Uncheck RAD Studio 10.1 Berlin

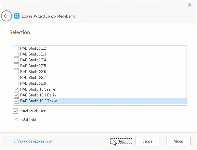pos(16,95)
